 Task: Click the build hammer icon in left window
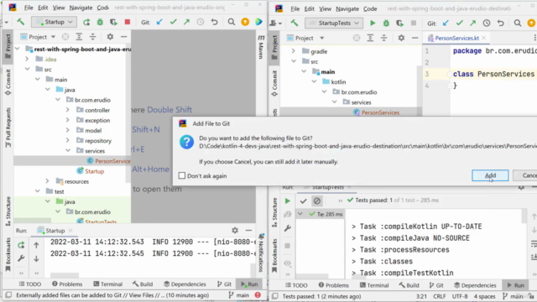pyautogui.click(x=20, y=22)
